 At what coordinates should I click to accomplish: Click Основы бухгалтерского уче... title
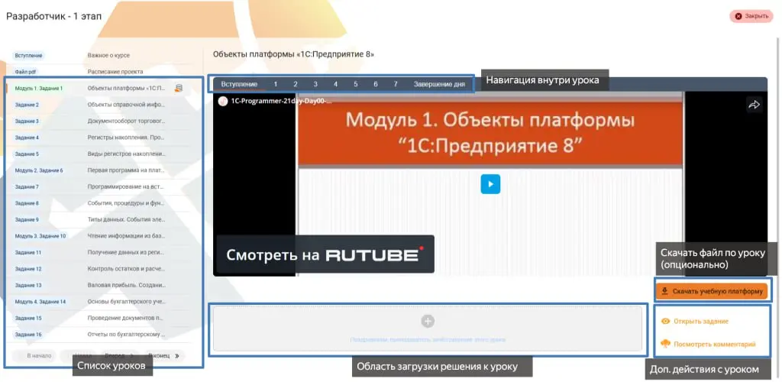(126, 302)
